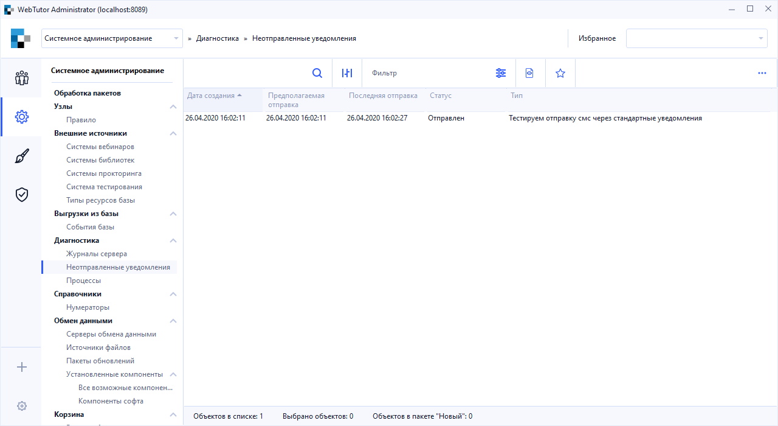The image size is (778, 426).
Task: Click the plus icon in sidebar
Action: pos(22,367)
